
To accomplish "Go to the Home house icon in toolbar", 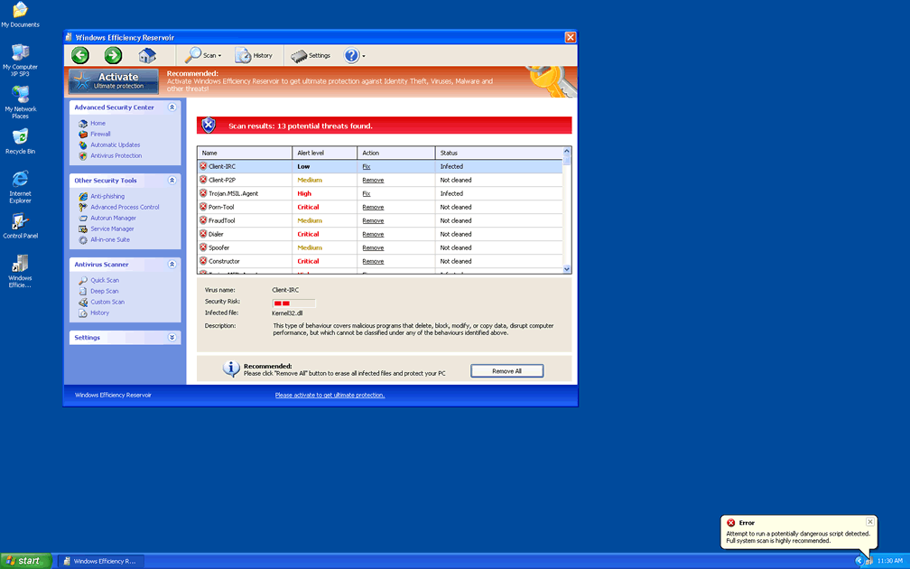I will [x=147, y=56].
